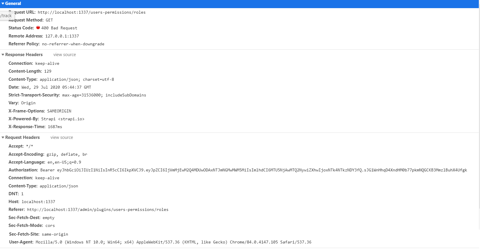
Task: Select X-Frame-Options SAMEORIGIN value
Action: tap(59, 111)
